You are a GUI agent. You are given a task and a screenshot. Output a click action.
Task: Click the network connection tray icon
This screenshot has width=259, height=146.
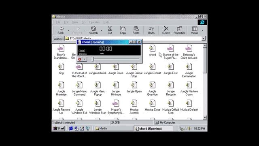click(181, 129)
